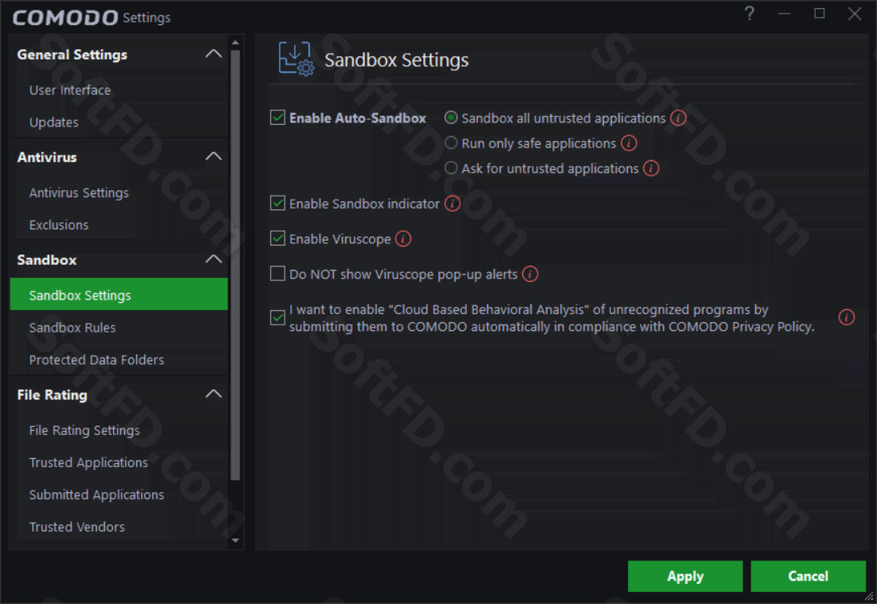This screenshot has width=877, height=604.
Task: Collapse the General Settings section
Action: pyautogui.click(x=214, y=54)
